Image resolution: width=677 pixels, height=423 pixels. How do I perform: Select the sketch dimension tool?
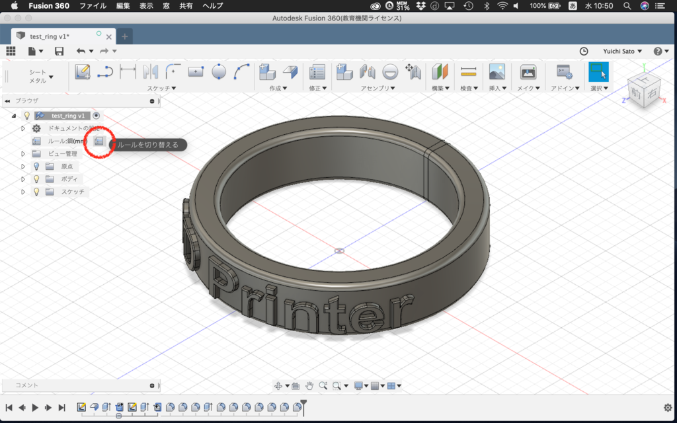click(x=128, y=71)
